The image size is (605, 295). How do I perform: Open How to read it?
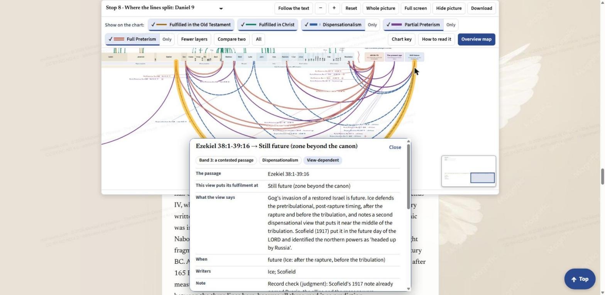tap(436, 39)
